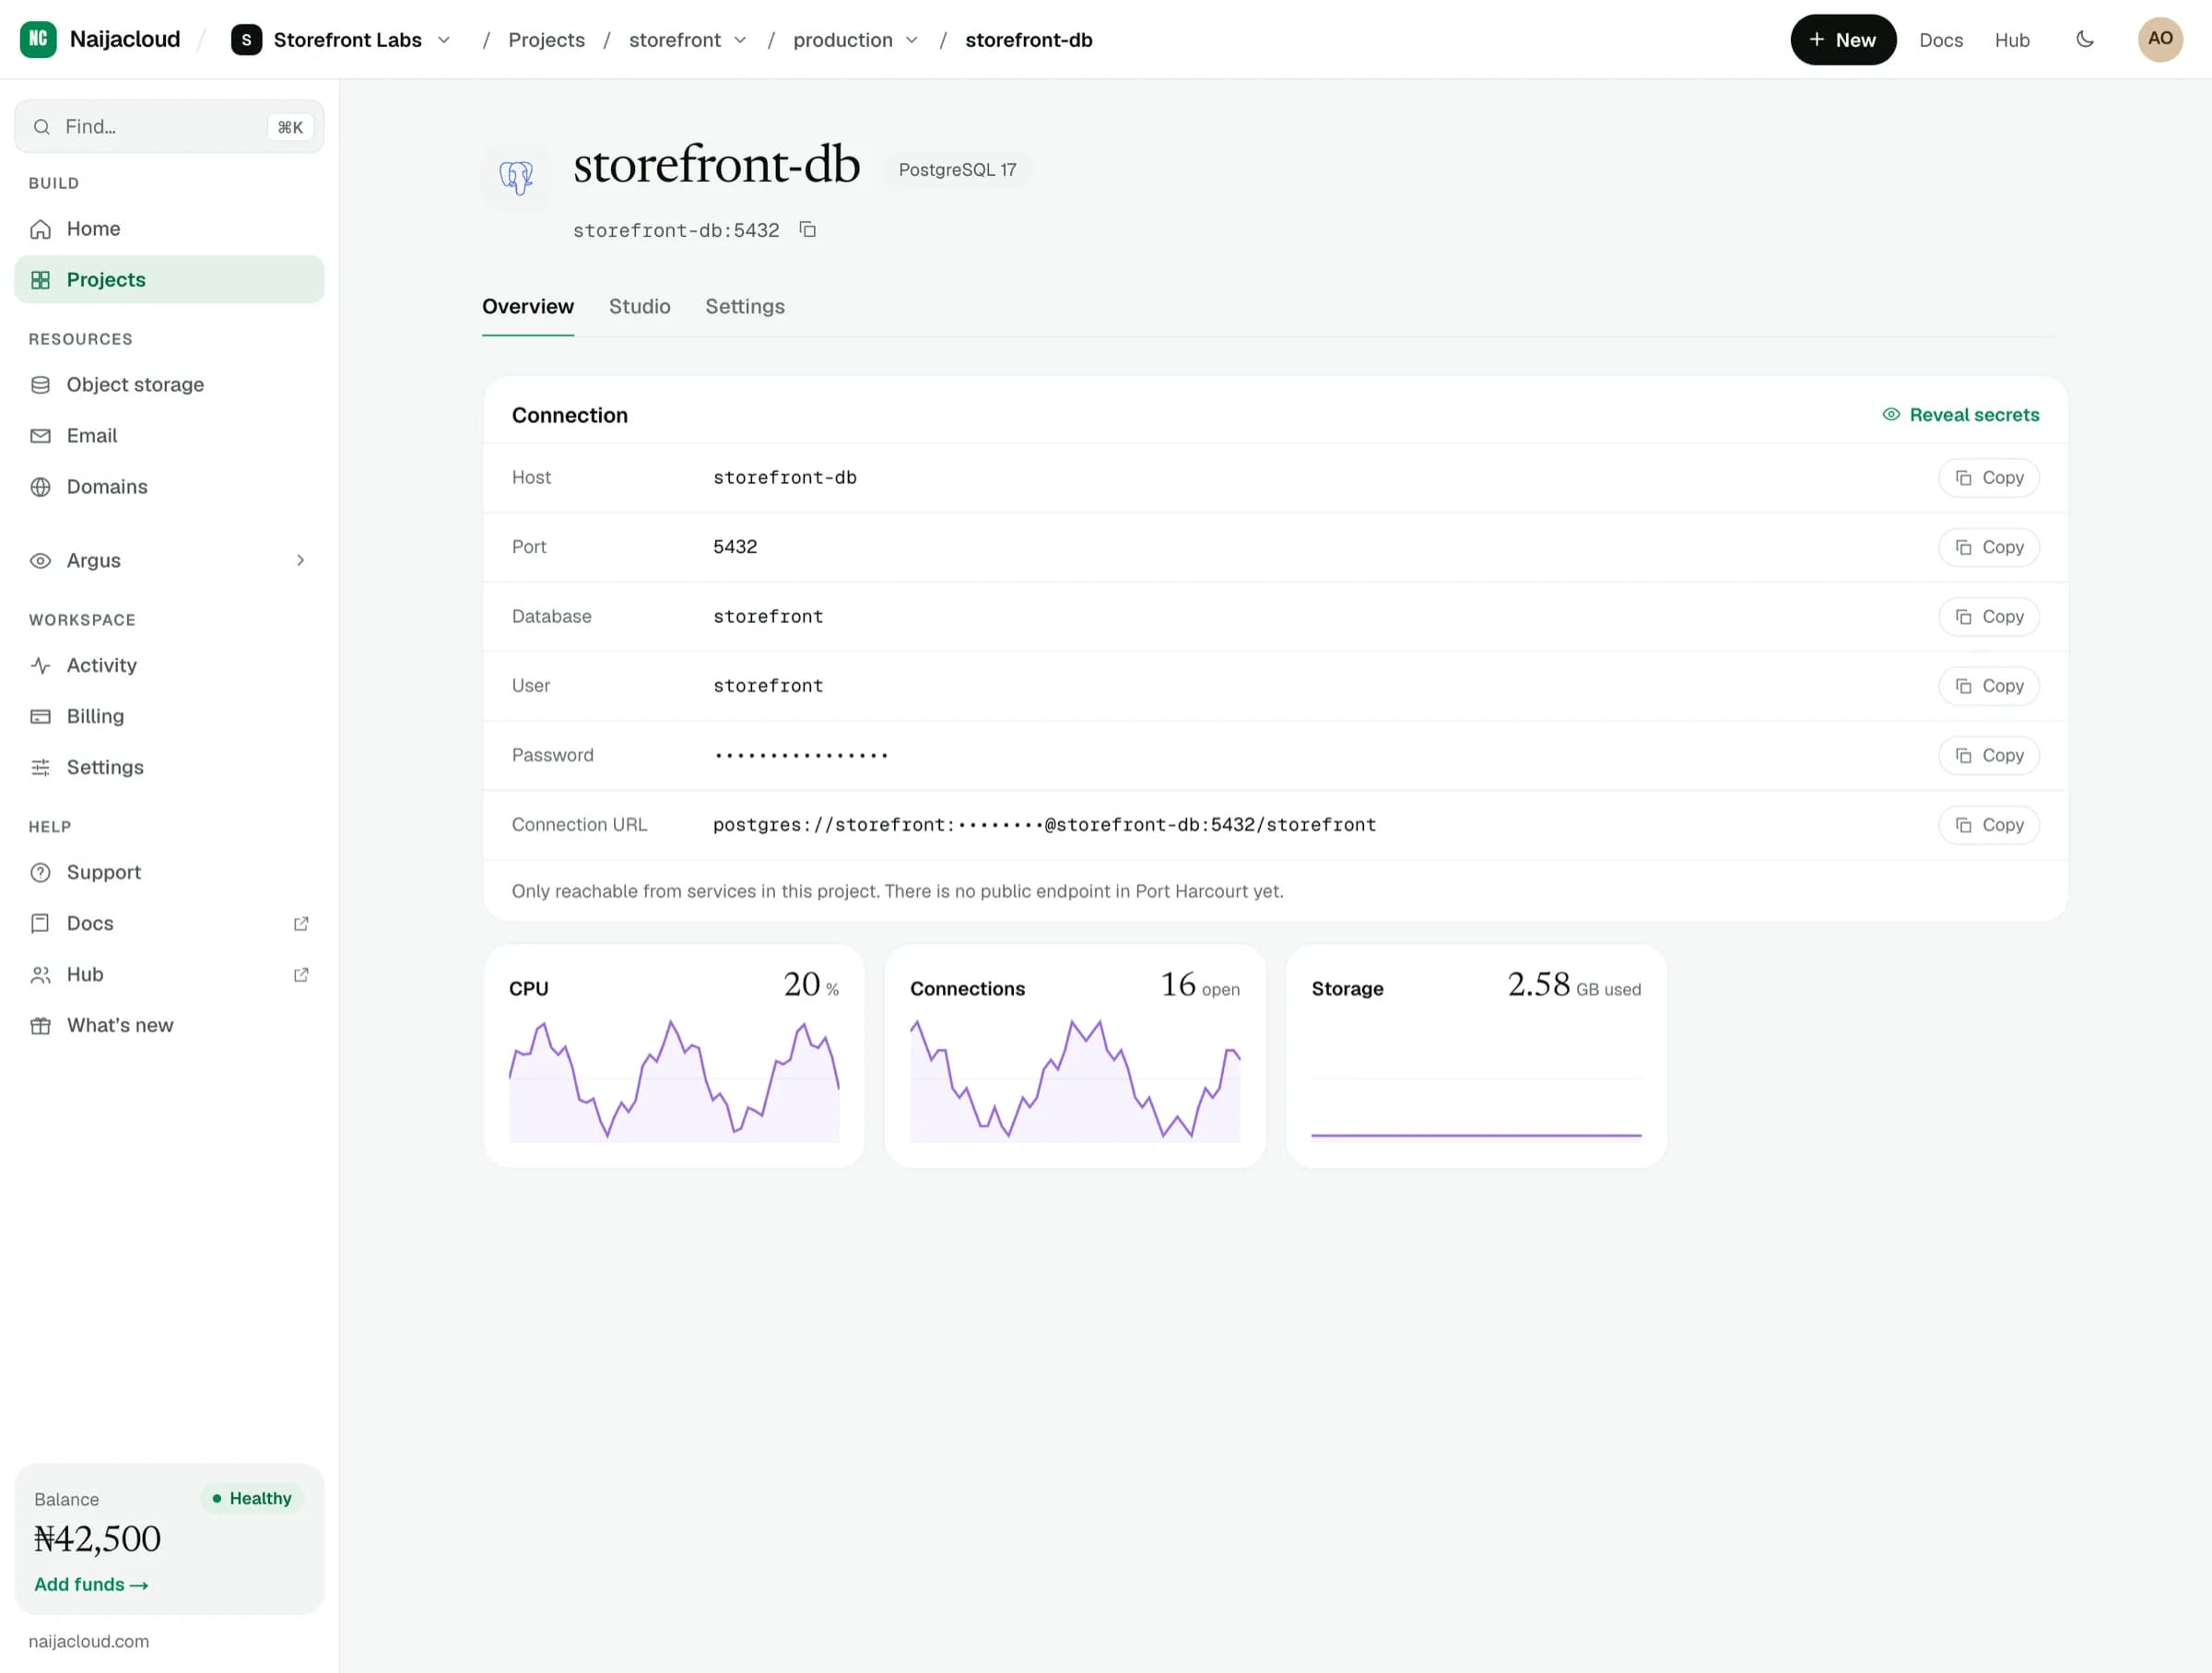Image resolution: width=2212 pixels, height=1673 pixels.
Task: Open the production environment dropdown
Action: [x=855, y=39]
